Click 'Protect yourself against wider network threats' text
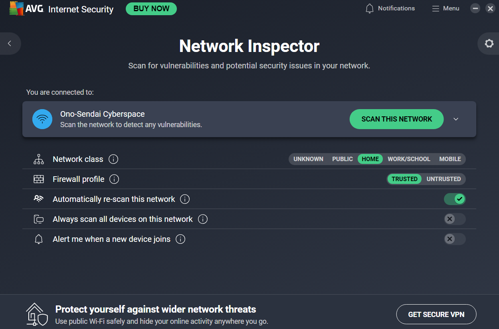499x329 pixels. (x=156, y=309)
